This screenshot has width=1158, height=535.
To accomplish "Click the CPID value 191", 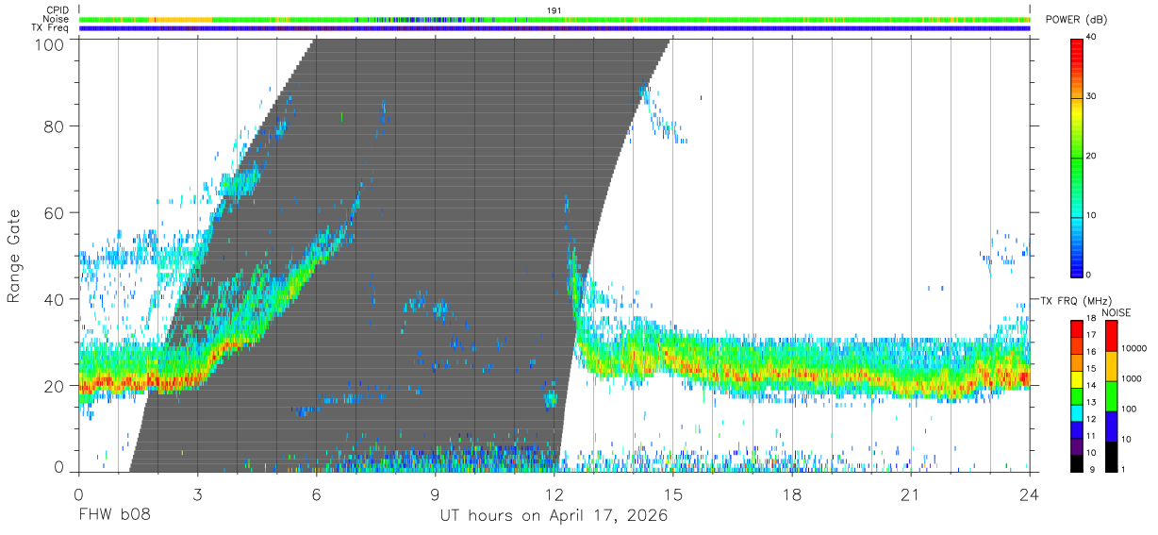I will 554,10.
